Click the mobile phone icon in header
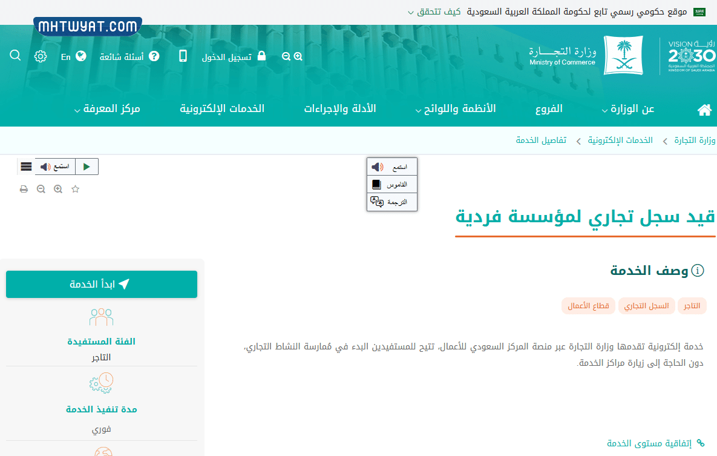This screenshot has width=717, height=456. (183, 56)
